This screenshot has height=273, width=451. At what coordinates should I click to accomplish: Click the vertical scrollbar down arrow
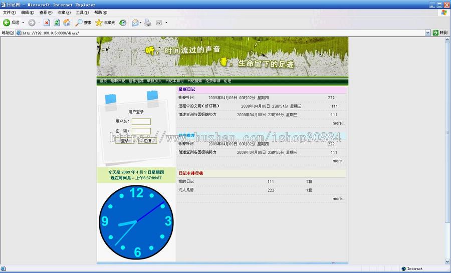(447, 261)
